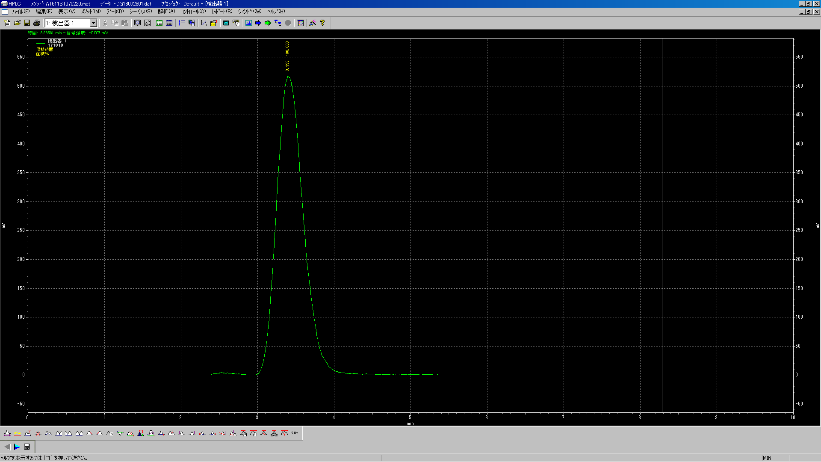Click the yellow question mark help icon

pyautogui.click(x=322, y=23)
